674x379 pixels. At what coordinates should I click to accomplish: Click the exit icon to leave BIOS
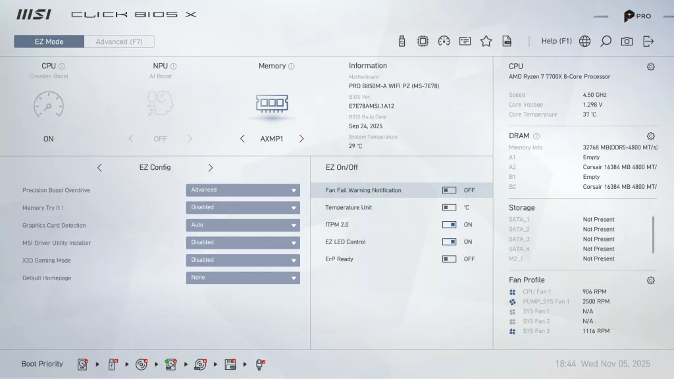click(x=648, y=41)
